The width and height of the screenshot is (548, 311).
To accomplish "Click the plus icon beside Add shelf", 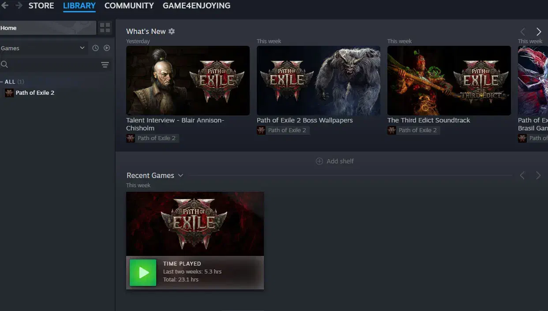I will [x=319, y=161].
